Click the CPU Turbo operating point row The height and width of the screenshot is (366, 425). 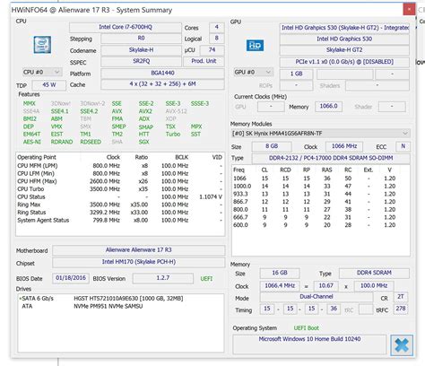[x=119, y=189]
